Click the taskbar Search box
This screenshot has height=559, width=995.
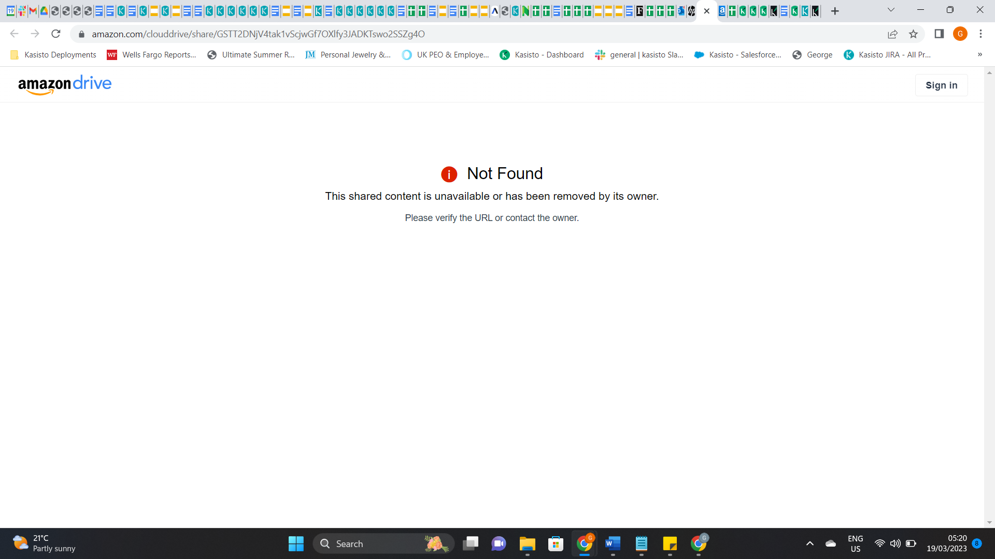point(383,543)
